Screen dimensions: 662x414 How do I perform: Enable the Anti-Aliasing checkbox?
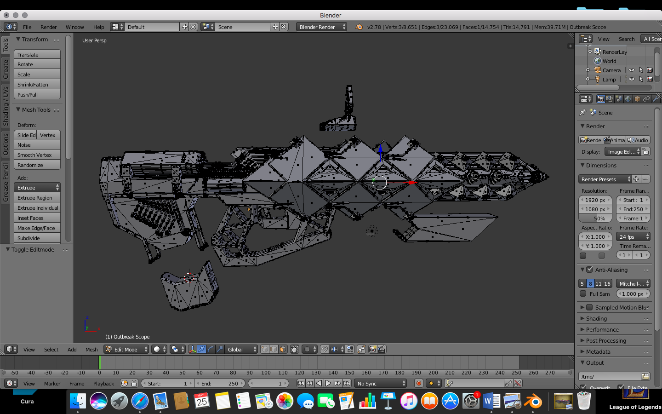590,270
